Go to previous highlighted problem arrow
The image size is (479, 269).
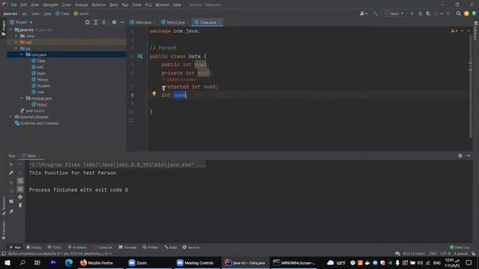(x=463, y=31)
